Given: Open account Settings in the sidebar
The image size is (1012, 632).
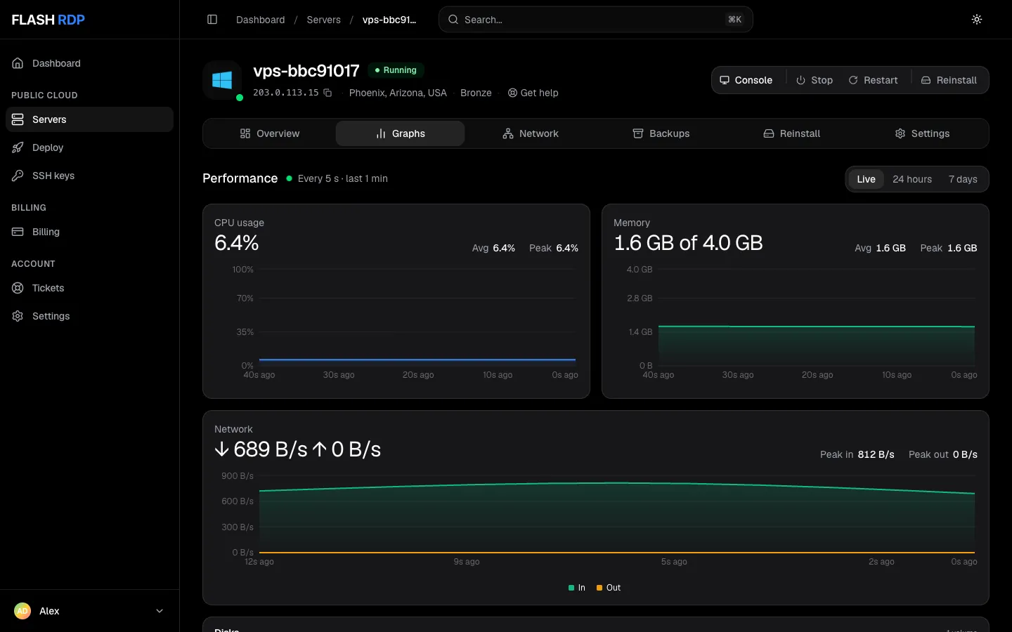Looking at the screenshot, I should pyautogui.click(x=89, y=316).
